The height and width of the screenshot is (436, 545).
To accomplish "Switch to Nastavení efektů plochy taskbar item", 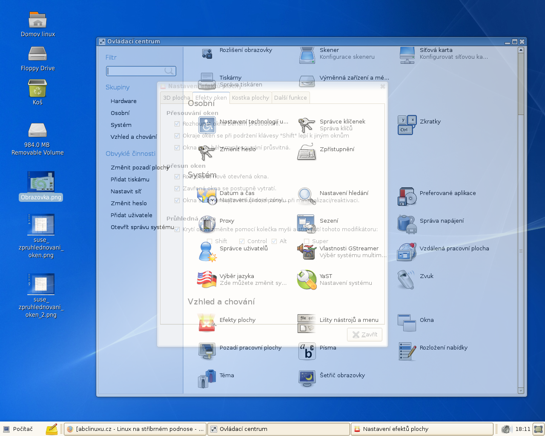I will pos(422,429).
